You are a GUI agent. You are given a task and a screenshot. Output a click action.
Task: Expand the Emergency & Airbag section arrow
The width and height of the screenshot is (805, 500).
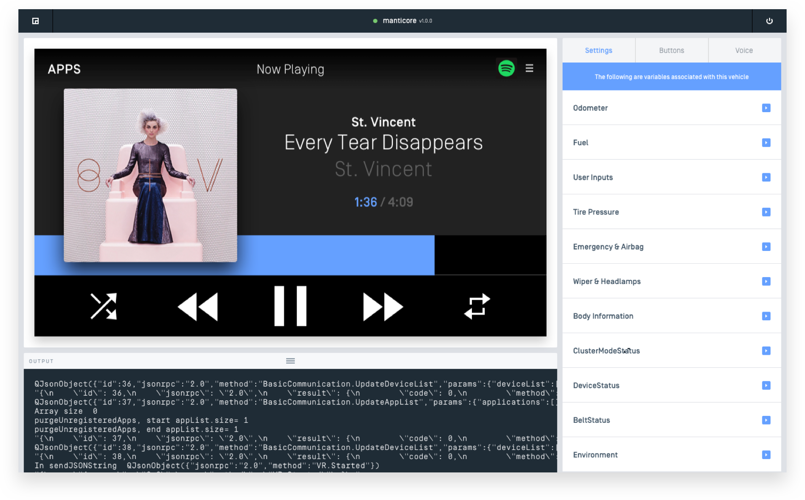pyautogui.click(x=766, y=247)
